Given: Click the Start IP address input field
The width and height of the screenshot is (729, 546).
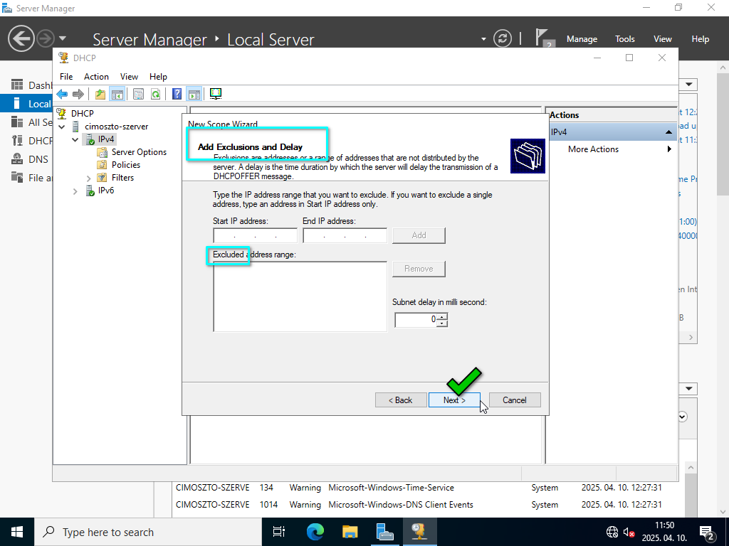Looking at the screenshot, I should (255, 236).
